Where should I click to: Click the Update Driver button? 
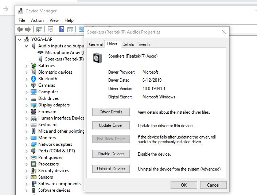coord(111,125)
